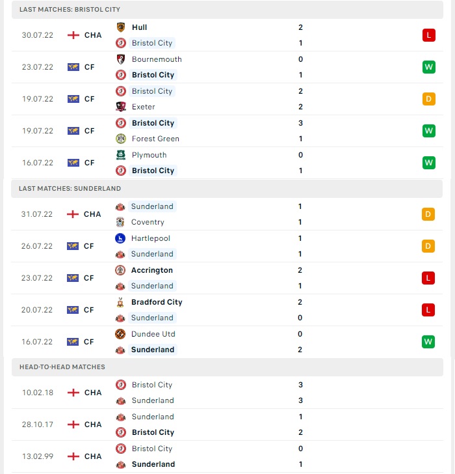
Task: Click the Bournemouth club crest icon
Action: (x=121, y=59)
